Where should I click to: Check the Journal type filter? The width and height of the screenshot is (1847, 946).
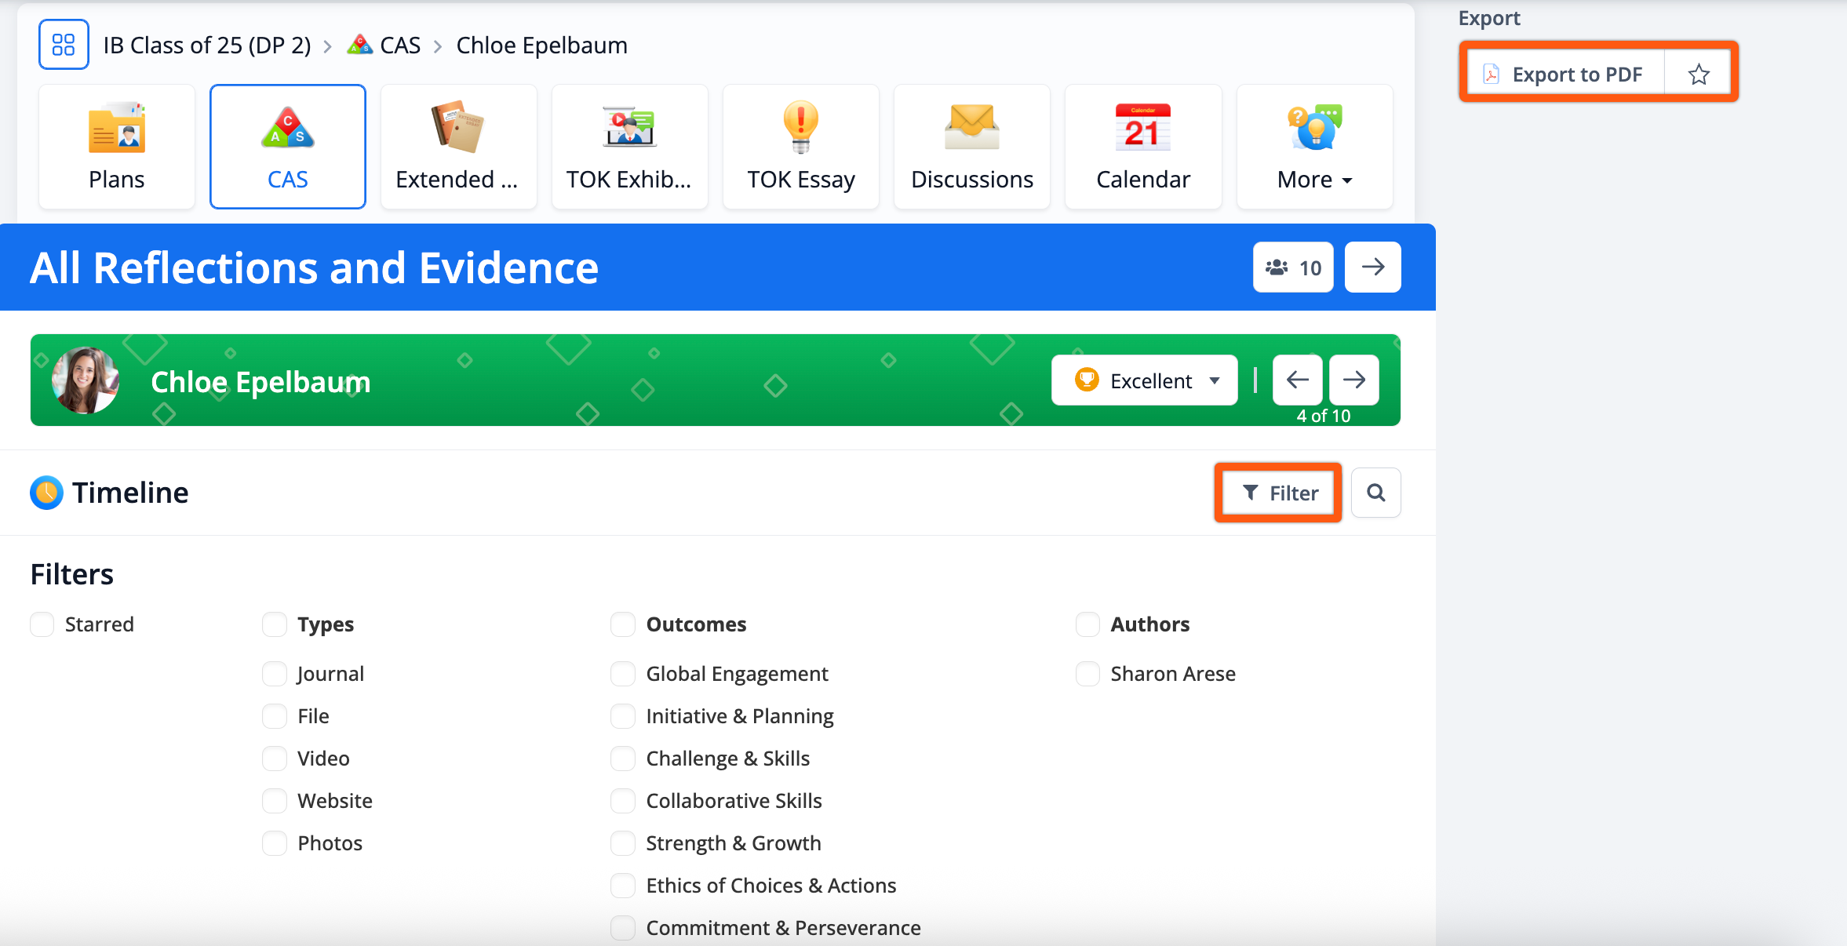point(275,674)
